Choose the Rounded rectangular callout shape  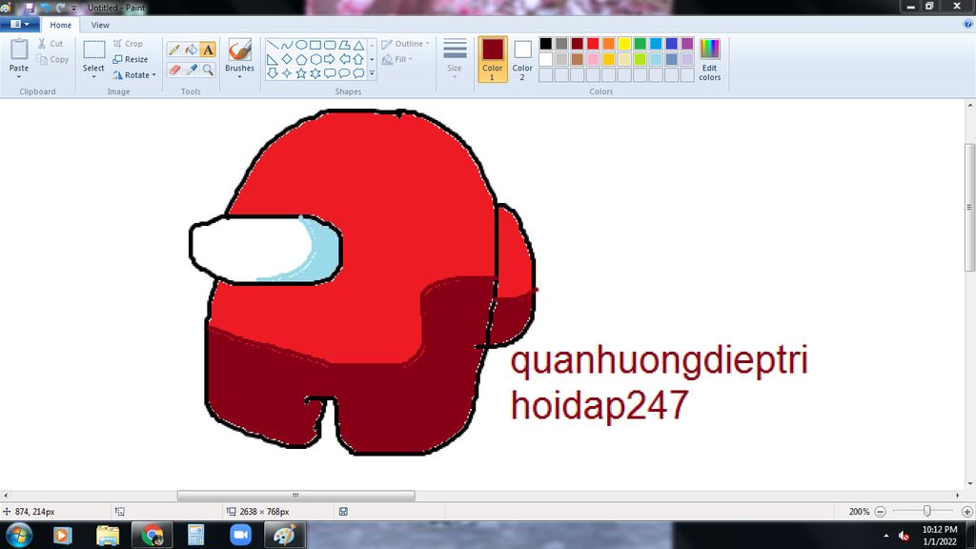pyautogui.click(x=329, y=73)
